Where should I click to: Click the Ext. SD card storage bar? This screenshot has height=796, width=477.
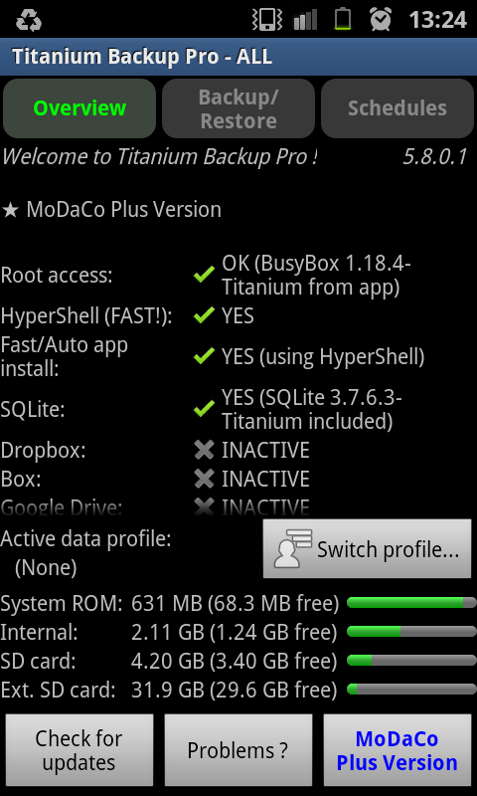coord(411,690)
